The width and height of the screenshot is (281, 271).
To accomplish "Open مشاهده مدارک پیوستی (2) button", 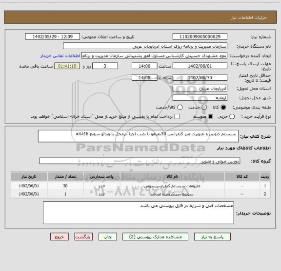I will 155,237.
